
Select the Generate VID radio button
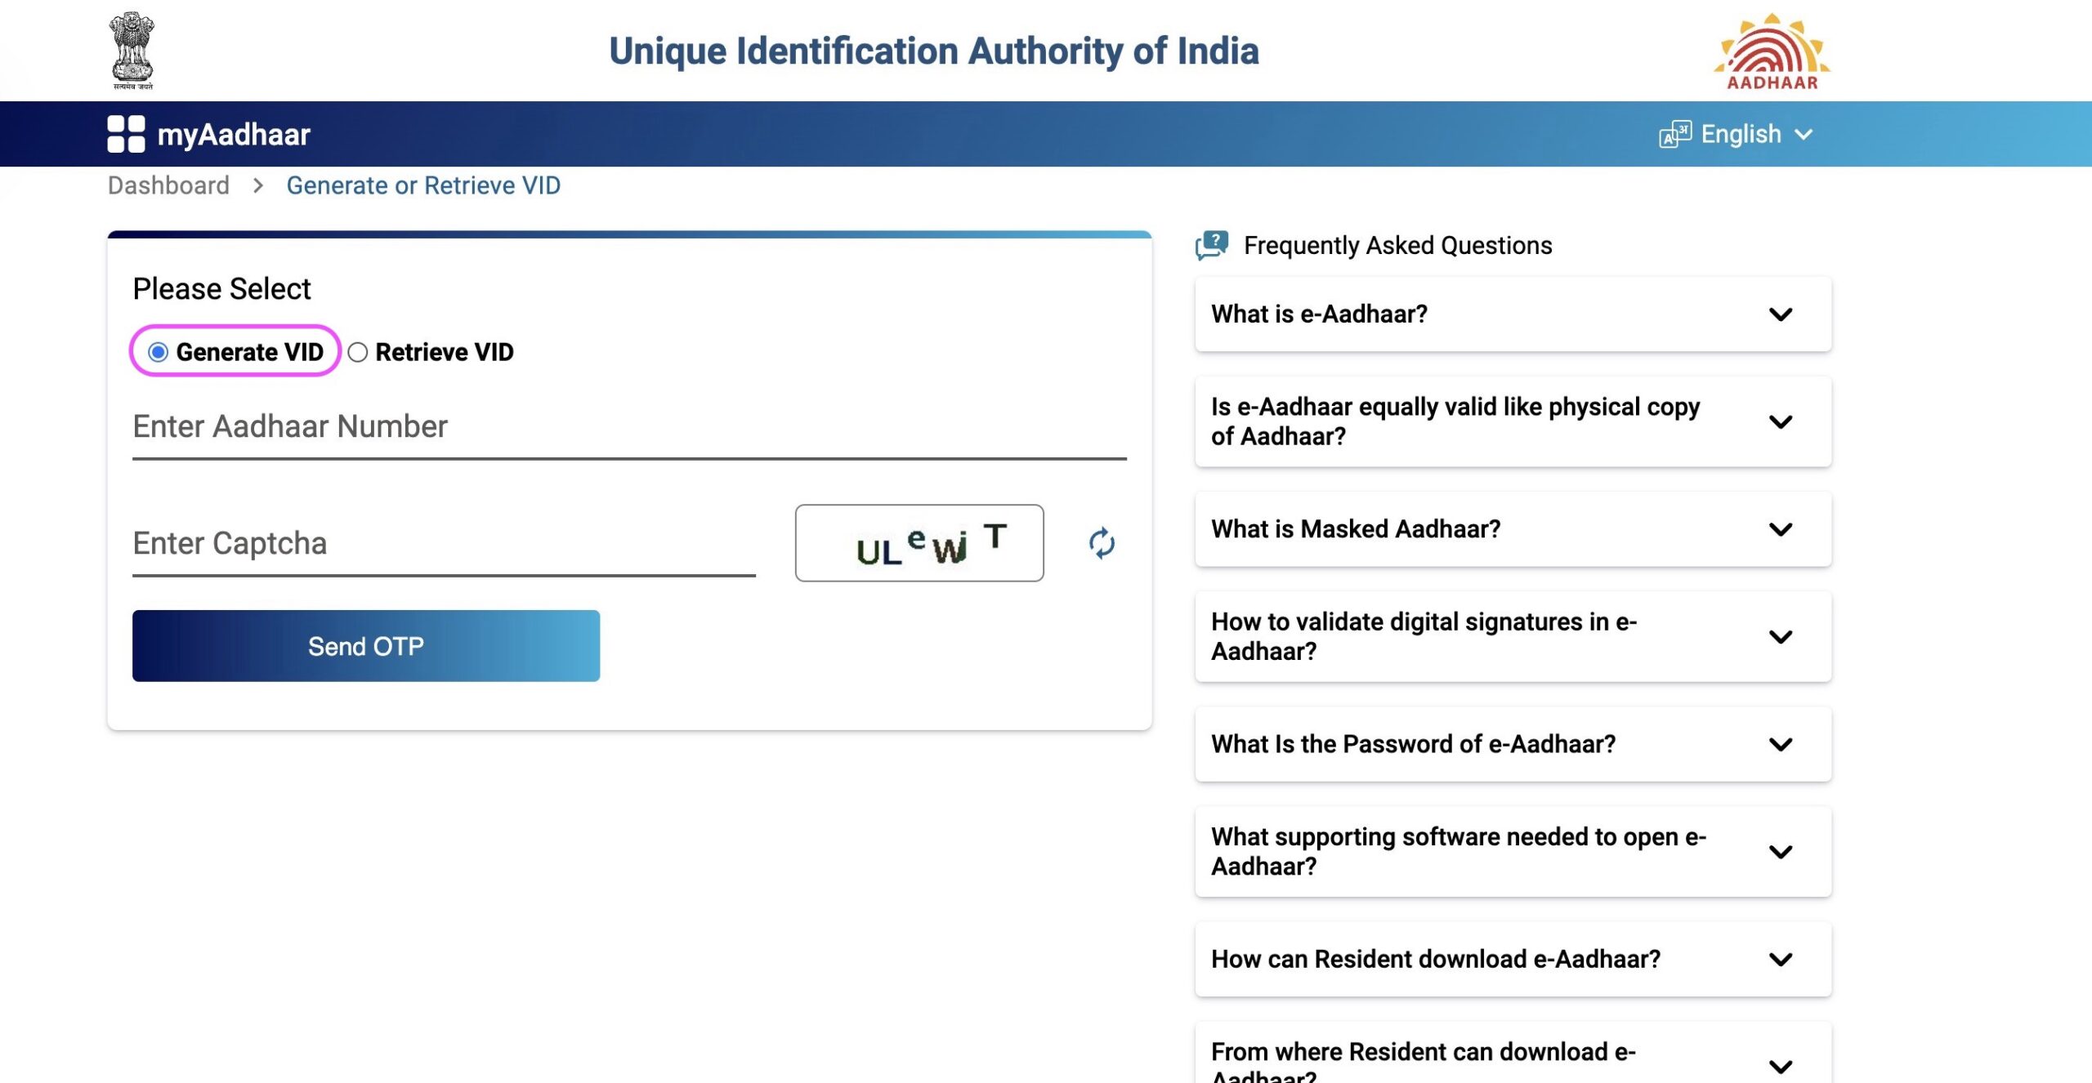[156, 351]
